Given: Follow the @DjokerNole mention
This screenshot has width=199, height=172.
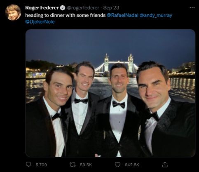Looking at the screenshot, I should pyautogui.click(x=40, y=22).
